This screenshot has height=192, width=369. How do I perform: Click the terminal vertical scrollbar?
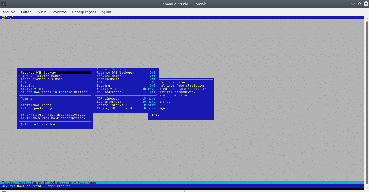[367, 102]
